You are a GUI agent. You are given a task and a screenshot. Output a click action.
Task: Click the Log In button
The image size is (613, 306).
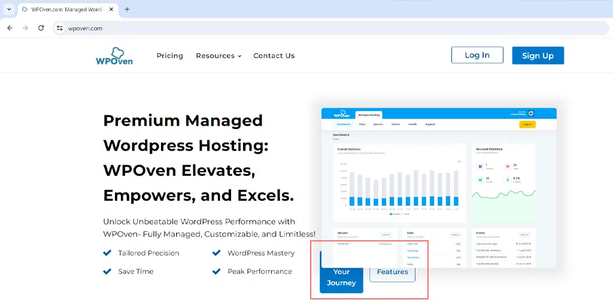[x=477, y=55]
